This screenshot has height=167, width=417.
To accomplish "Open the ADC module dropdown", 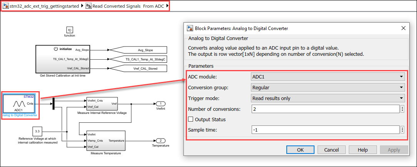I will point(328,76).
